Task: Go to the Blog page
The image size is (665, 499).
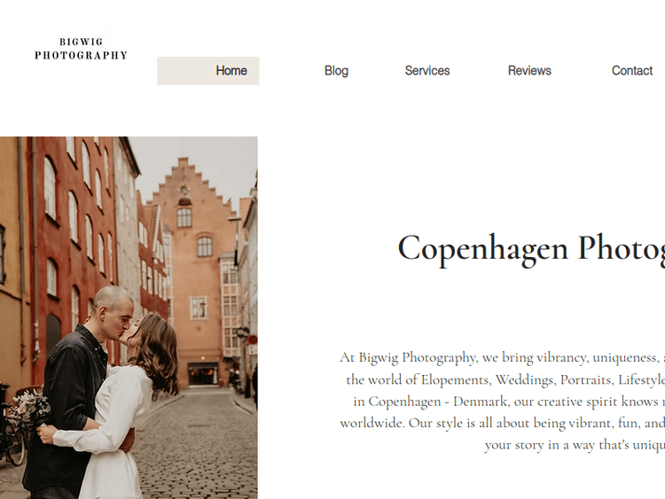Action: coord(336,71)
